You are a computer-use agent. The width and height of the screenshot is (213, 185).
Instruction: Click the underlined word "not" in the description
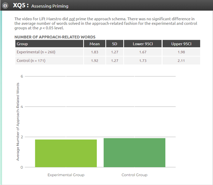pos(72,19)
